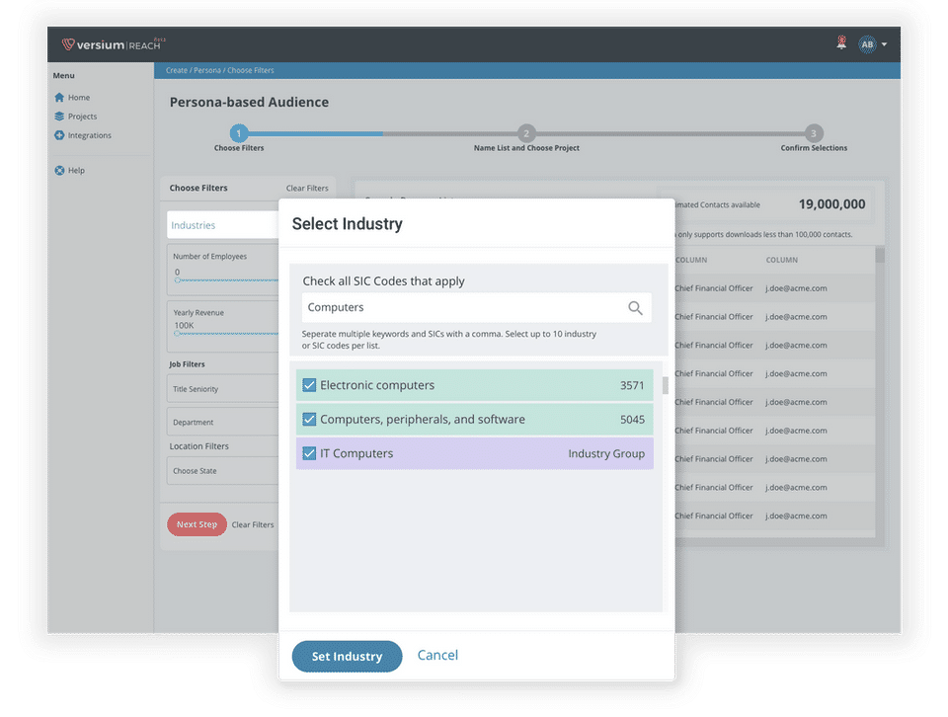Image resolution: width=948 pixels, height=717 pixels.
Task: Expand the user account dropdown arrow
Action: (884, 44)
